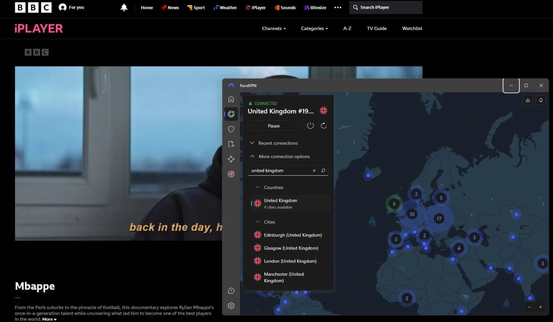Disconnect VPN with the power icon
The image size is (553, 322).
pyautogui.click(x=310, y=126)
